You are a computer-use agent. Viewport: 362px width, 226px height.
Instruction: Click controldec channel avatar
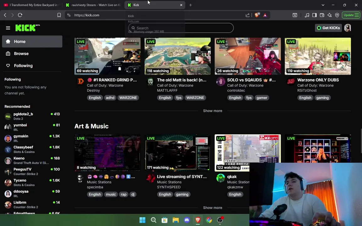click(221, 81)
